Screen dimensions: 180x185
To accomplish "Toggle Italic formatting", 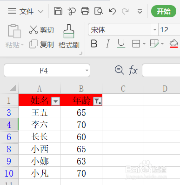I will tap(108, 43).
